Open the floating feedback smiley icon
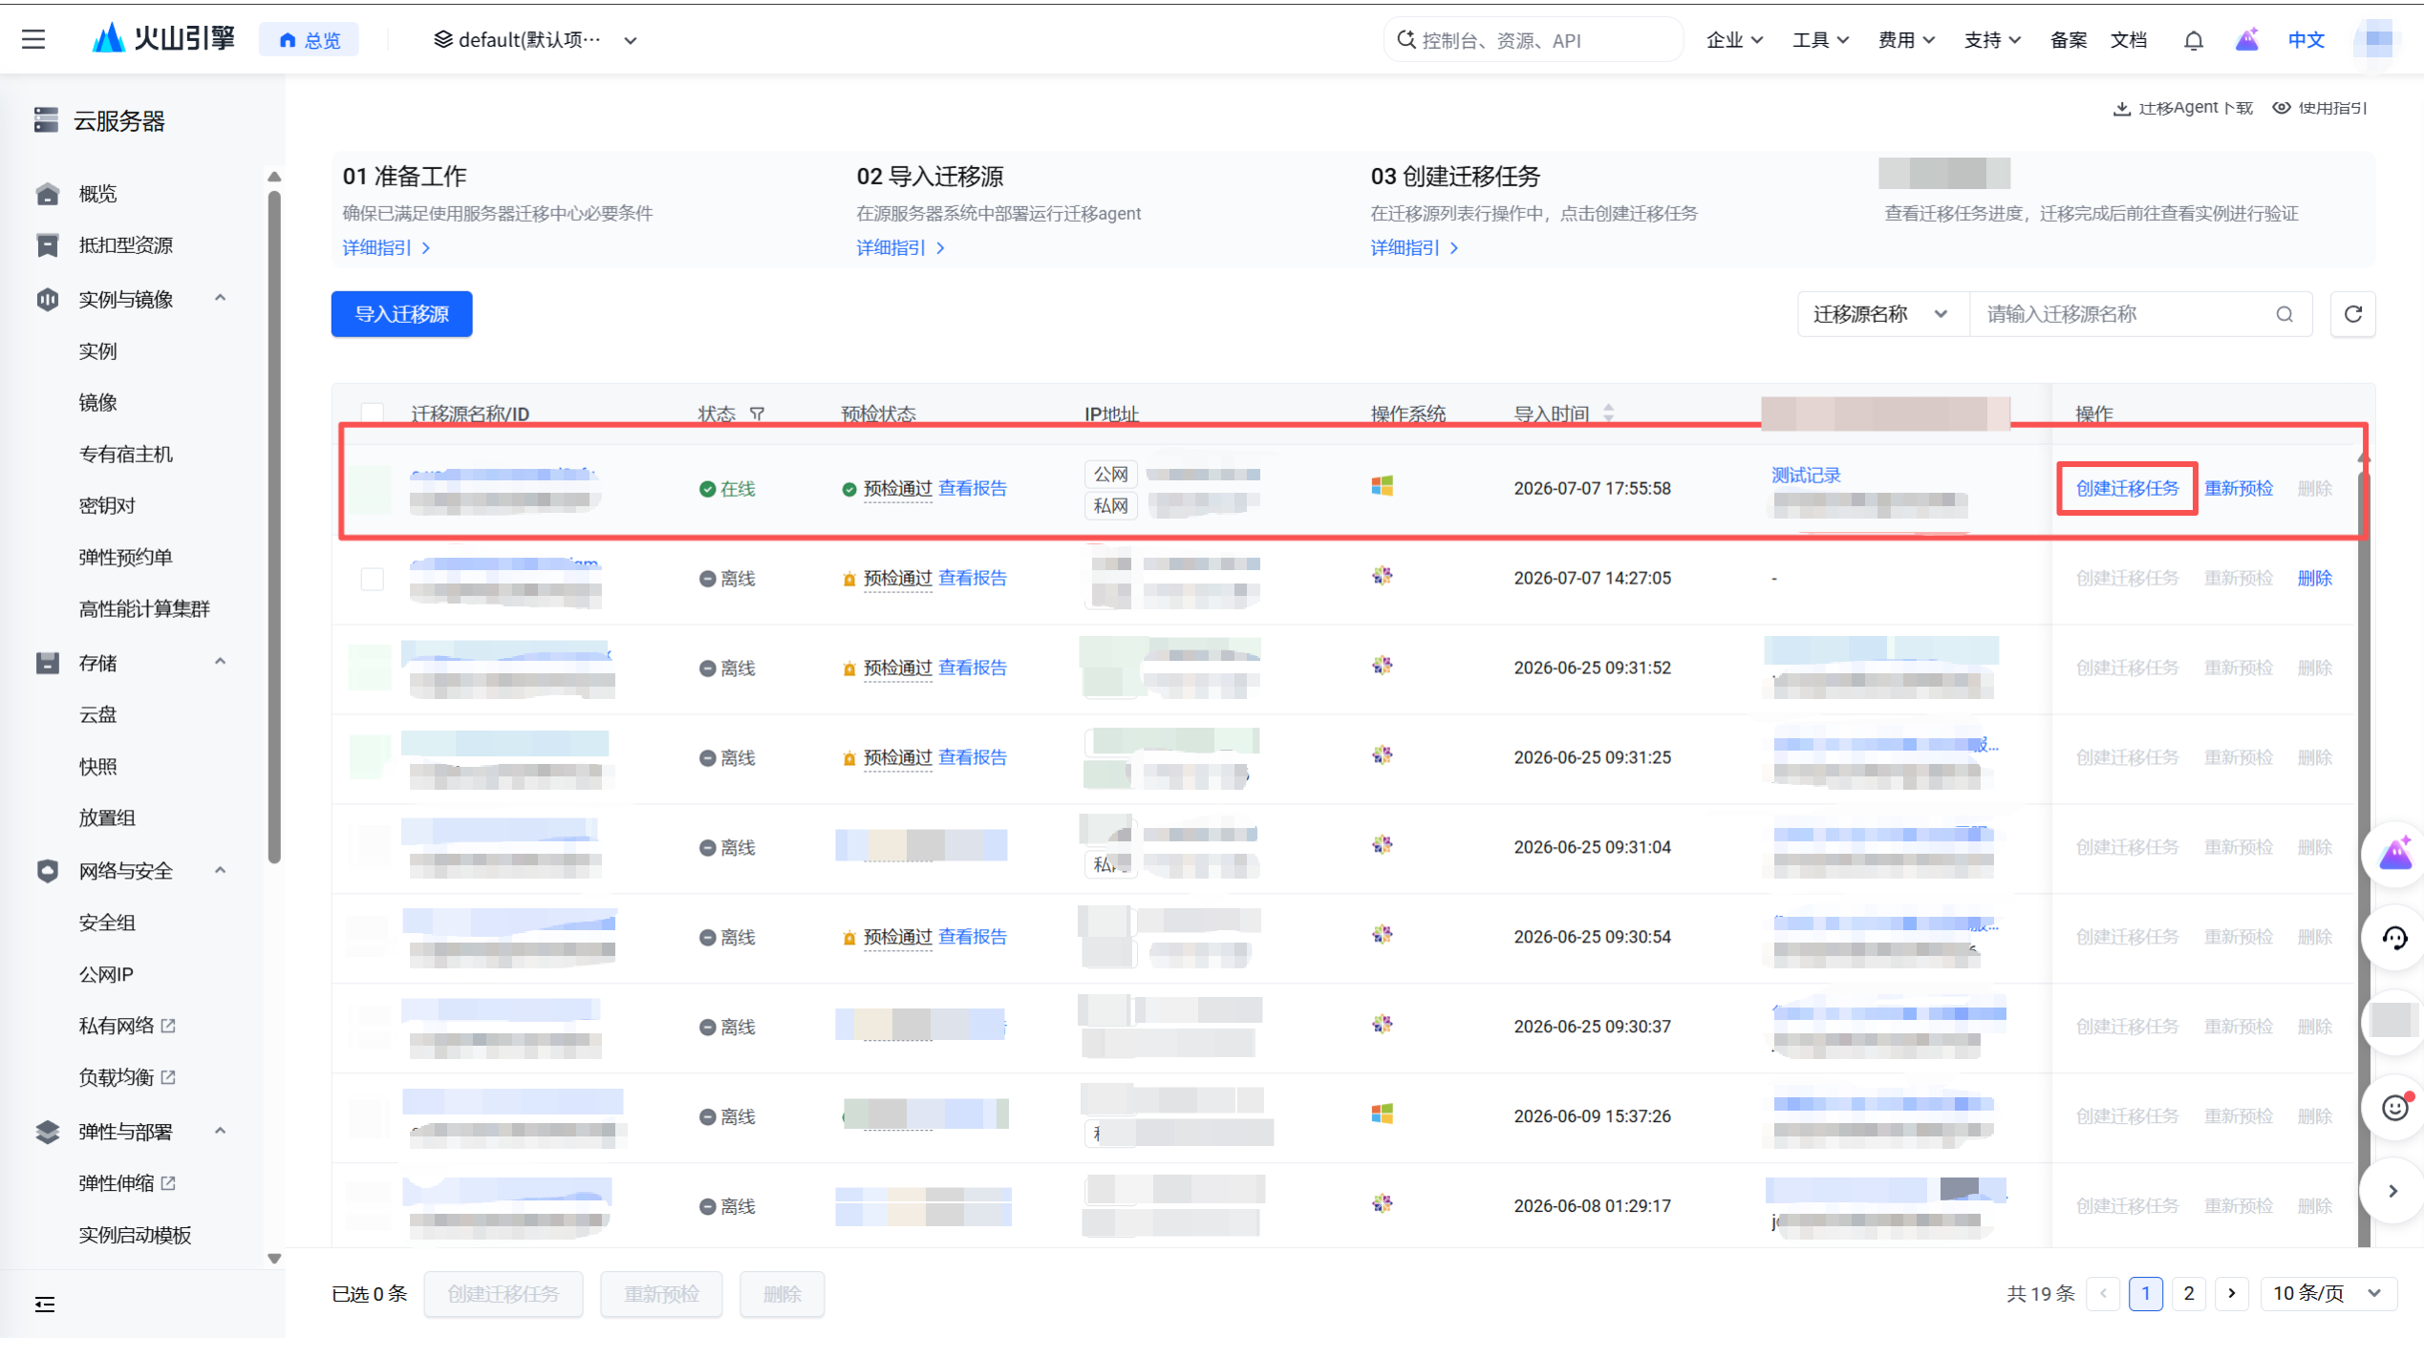Screen dimensions: 2424x1358 (x=2394, y=1107)
